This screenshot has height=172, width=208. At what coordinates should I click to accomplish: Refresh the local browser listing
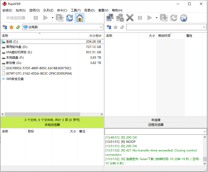point(70,18)
